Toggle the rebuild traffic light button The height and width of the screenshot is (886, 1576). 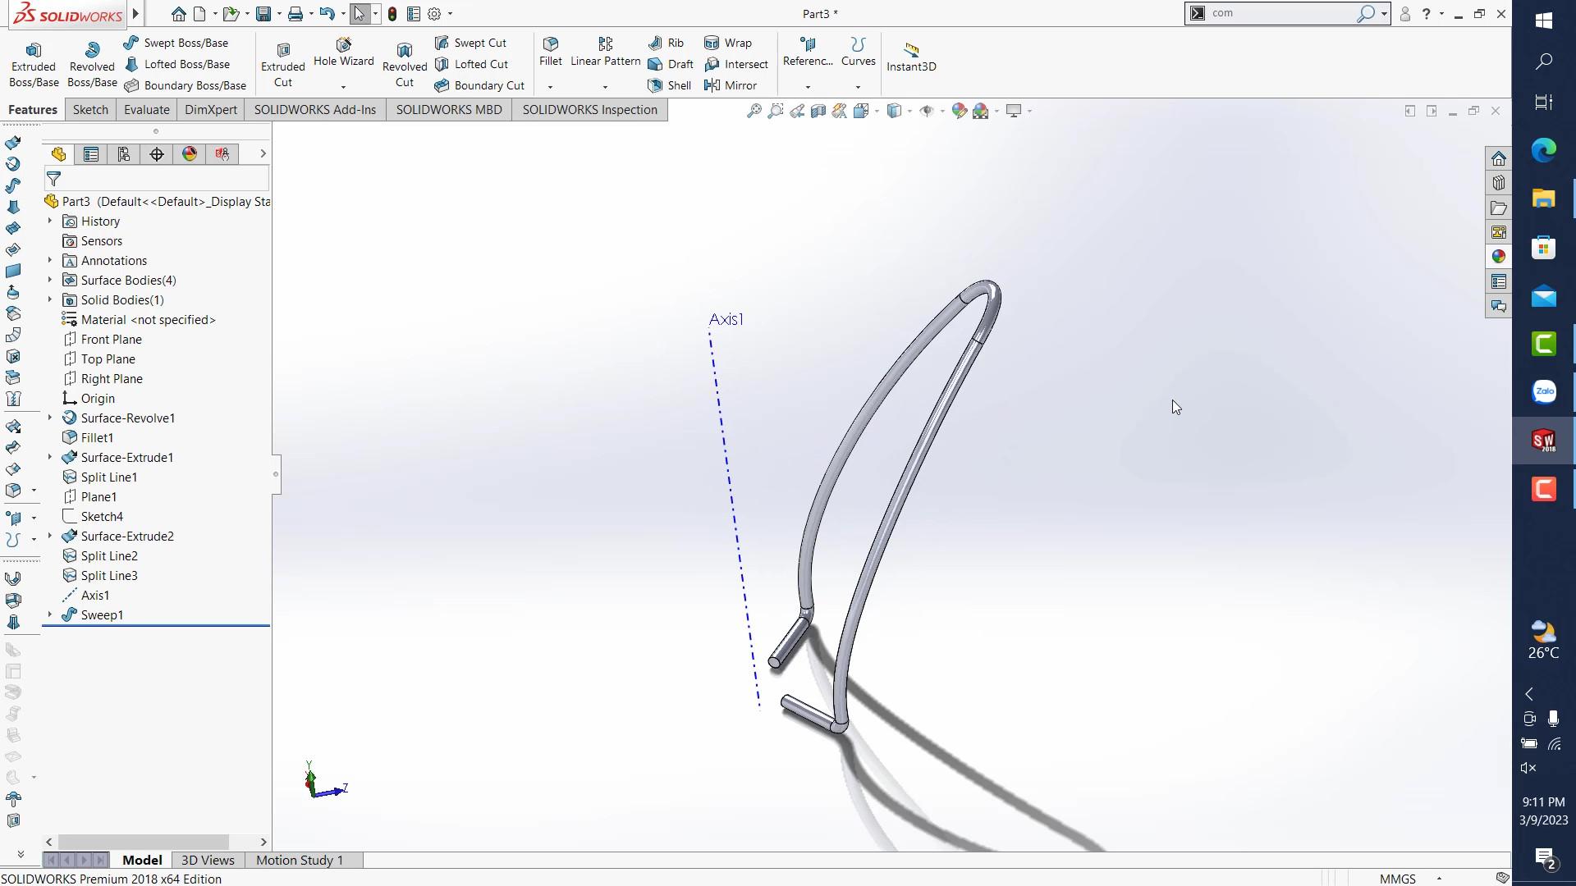(392, 14)
